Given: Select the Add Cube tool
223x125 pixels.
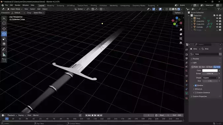Looking at the screenshot, I should click(x=4, y=60).
